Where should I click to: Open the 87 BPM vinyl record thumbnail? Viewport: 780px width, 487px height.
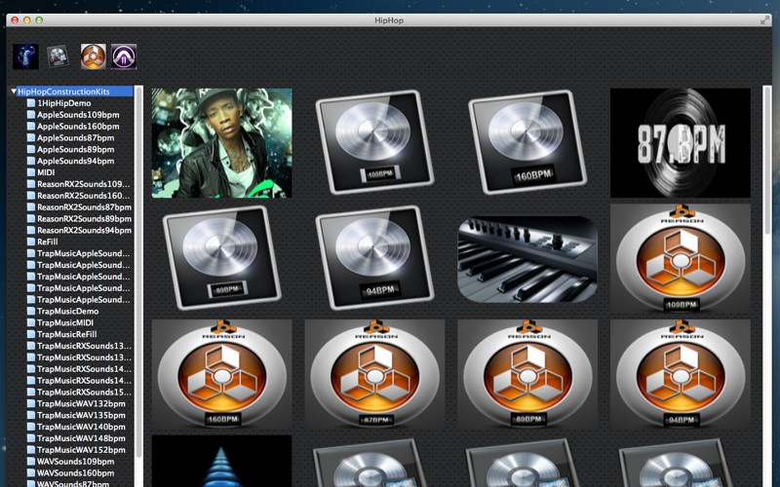pyautogui.click(x=680, y=143)
